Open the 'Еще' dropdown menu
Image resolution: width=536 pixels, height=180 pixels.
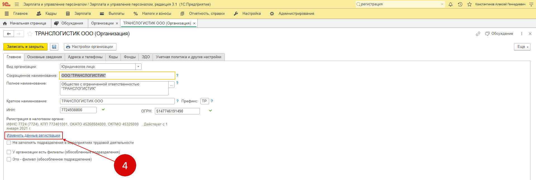coord(522,47)
